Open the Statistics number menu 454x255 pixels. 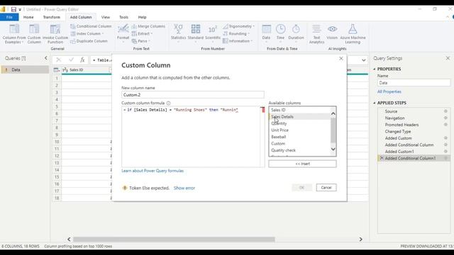pyautogui.click(x=178, y=34)
